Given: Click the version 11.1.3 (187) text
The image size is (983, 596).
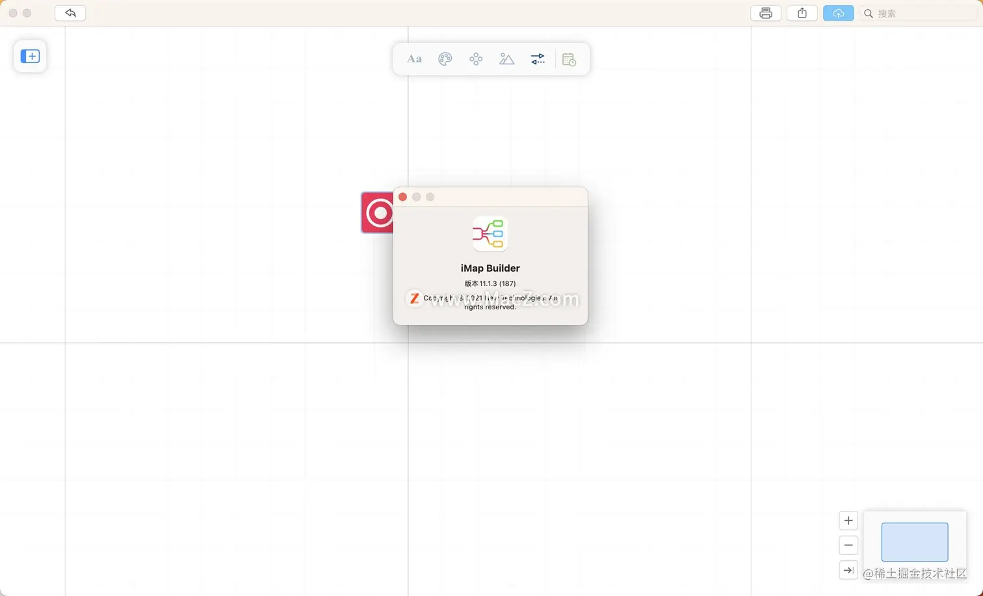Looking at the screenshot, I should [x=490, y=283].
